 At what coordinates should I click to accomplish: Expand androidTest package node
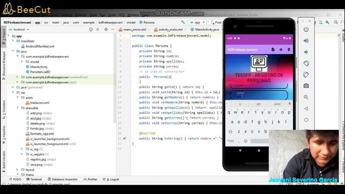tap(17, 77)
